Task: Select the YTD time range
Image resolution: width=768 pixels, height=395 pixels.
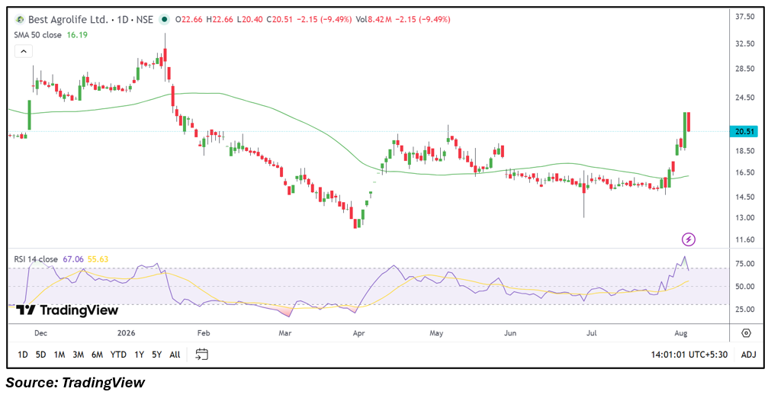Action: (118, 355)
